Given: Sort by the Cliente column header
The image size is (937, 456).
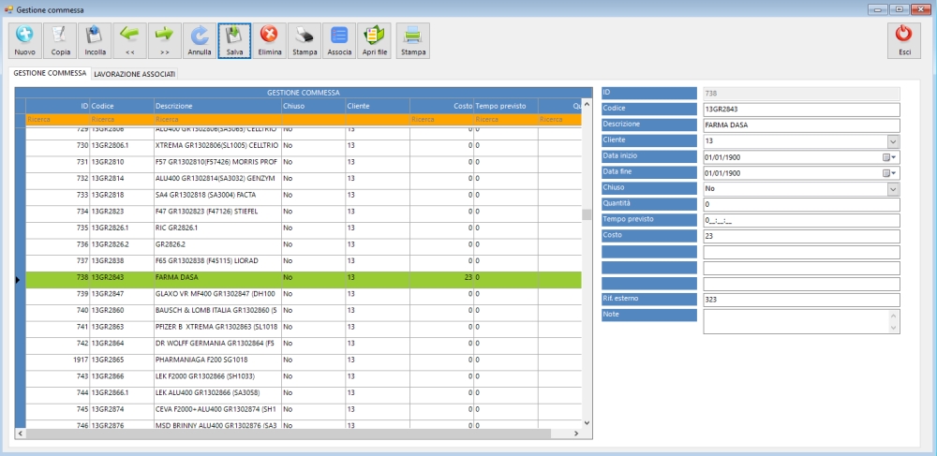Looking at the screenshot, I should click(x=377, y=106).
